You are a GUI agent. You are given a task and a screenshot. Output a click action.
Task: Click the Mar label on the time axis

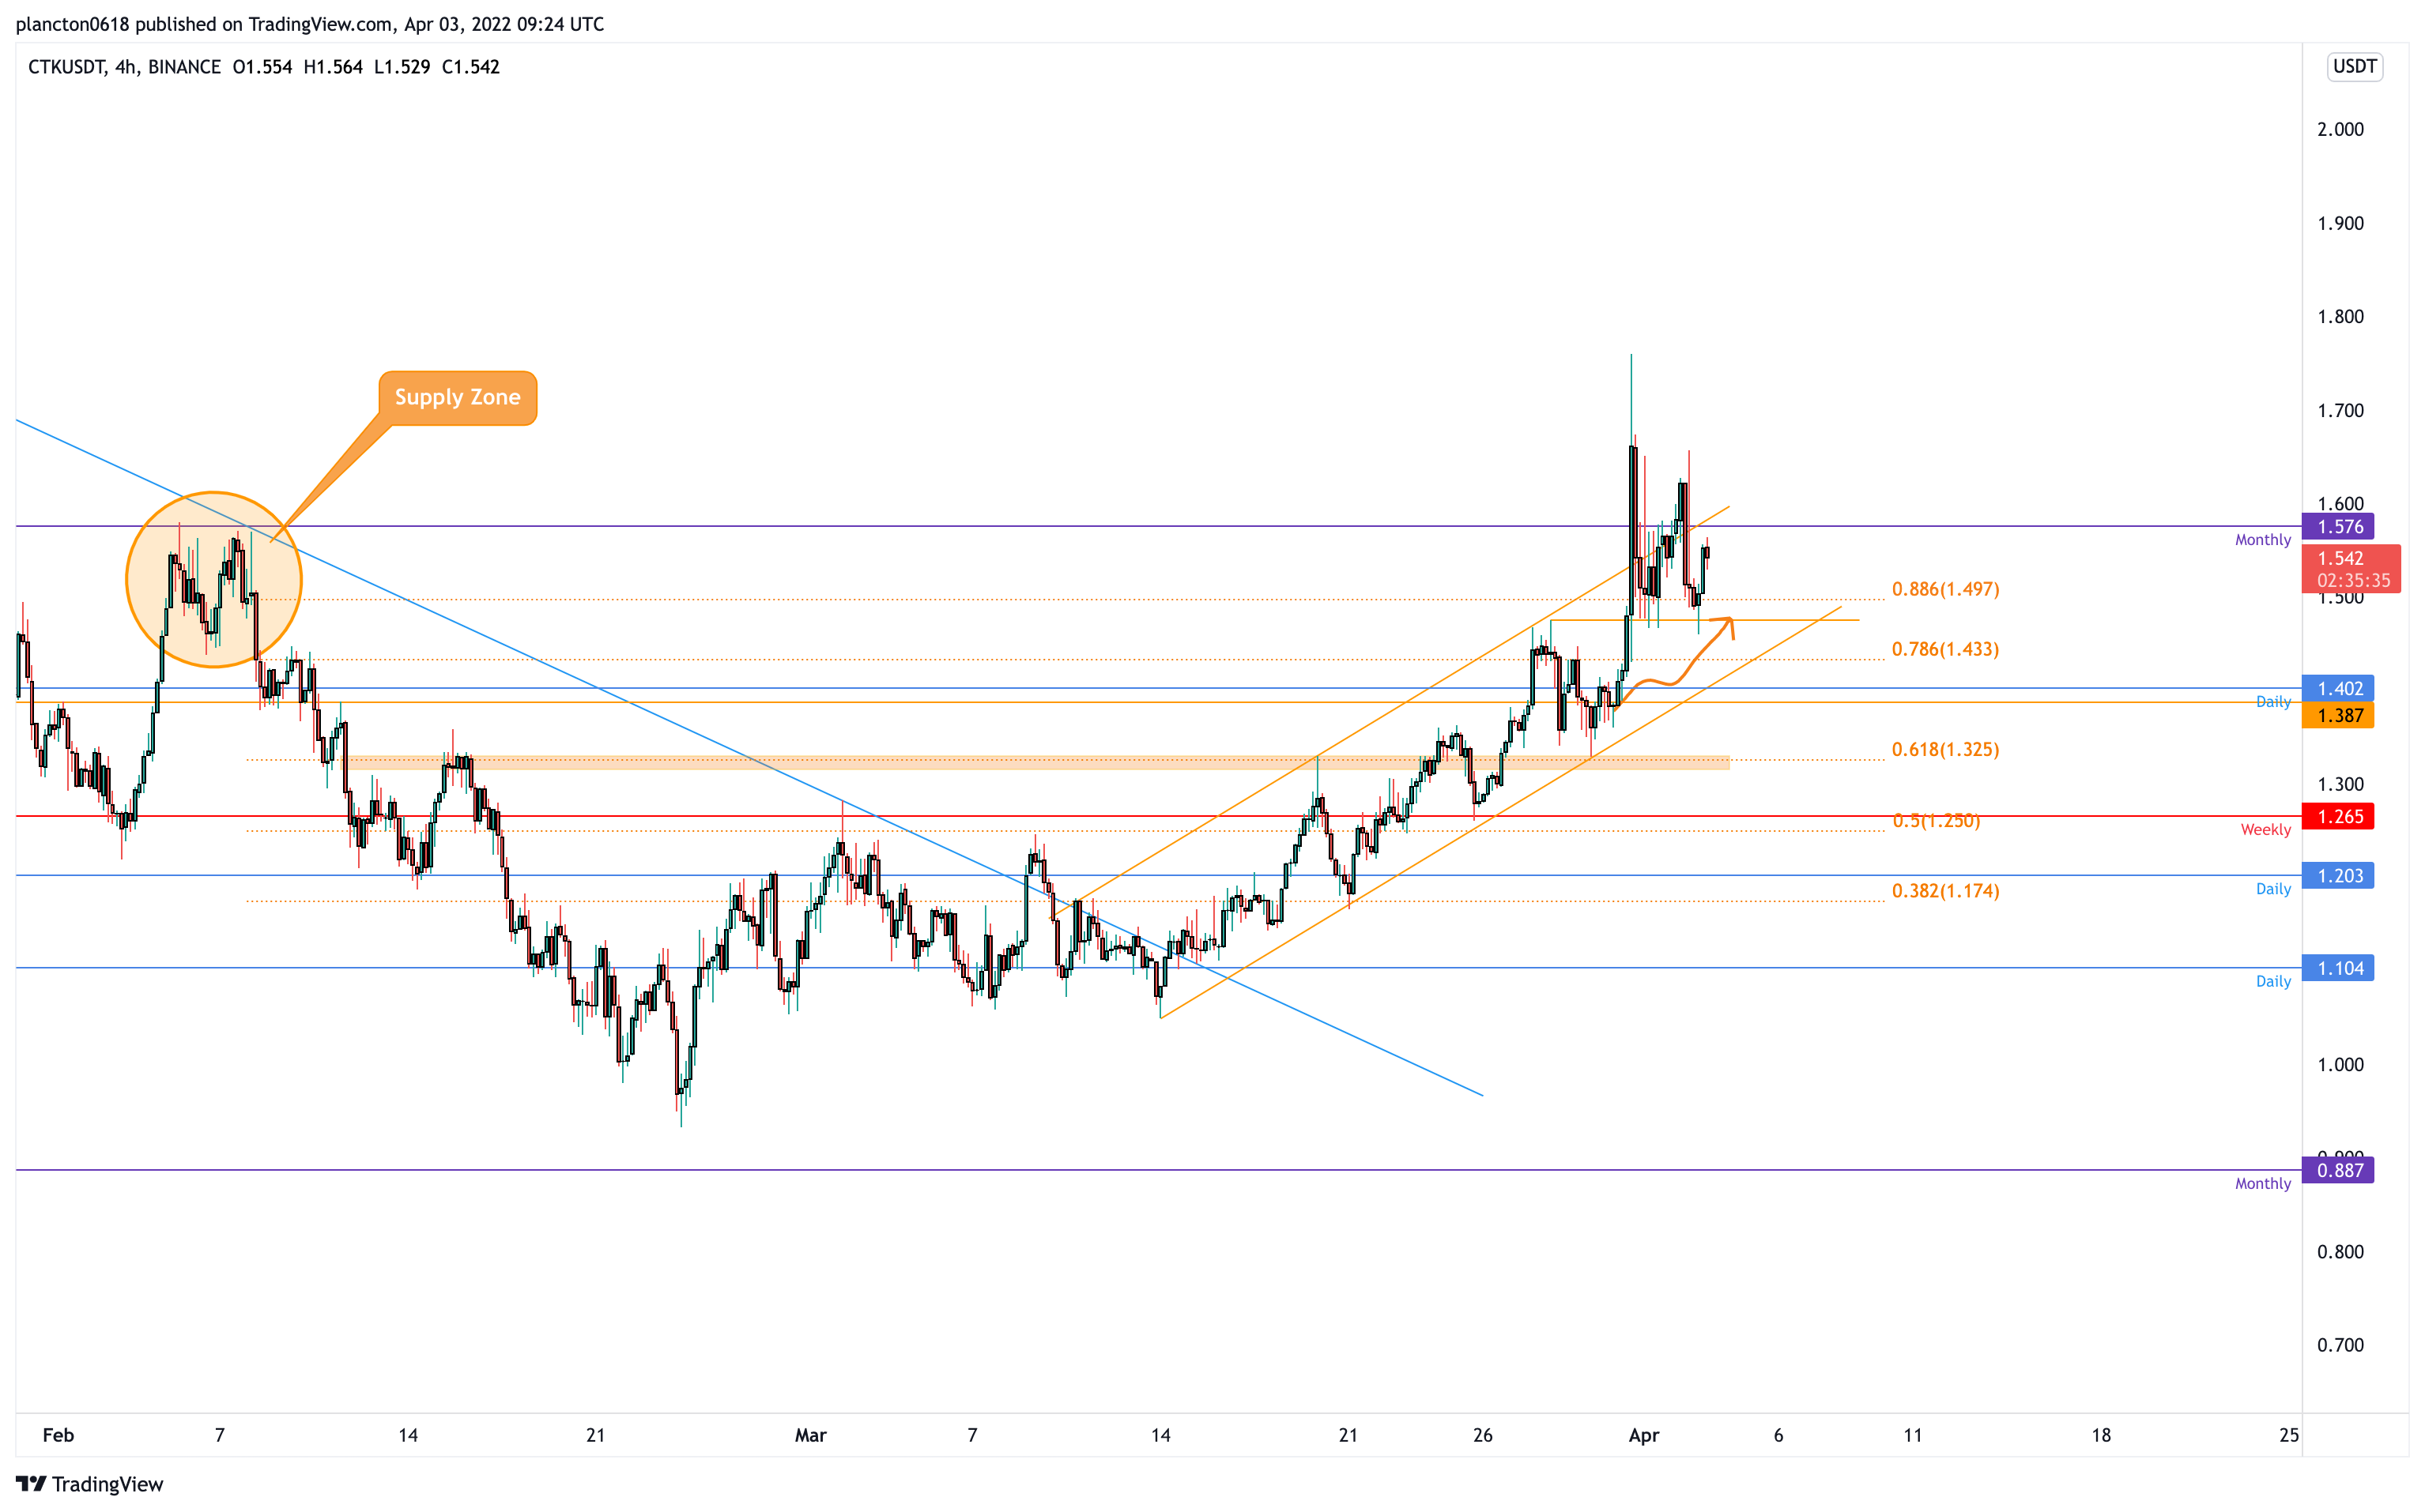click(810, 1435)
